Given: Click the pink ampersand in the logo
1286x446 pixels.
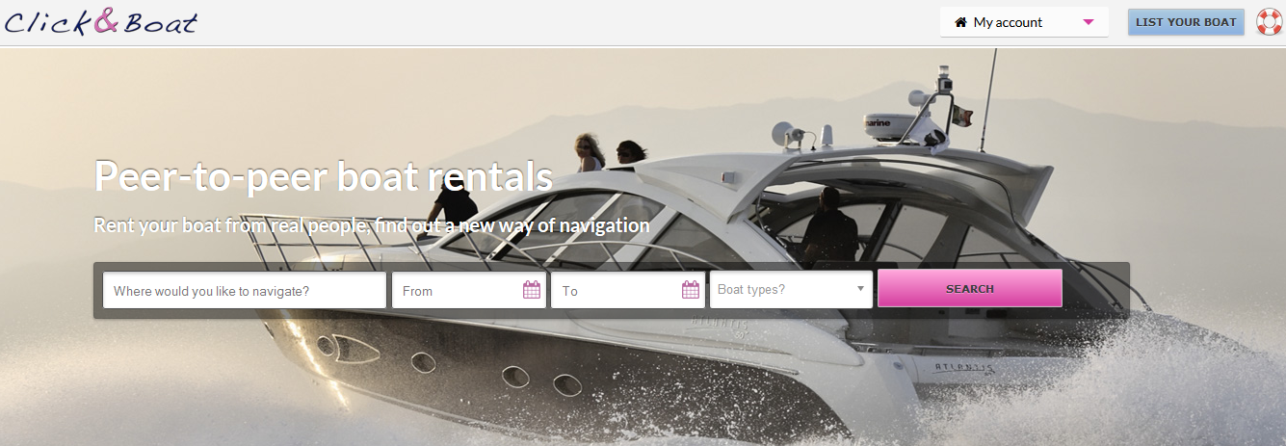Looking at the screenshot, I should pyautogui.click(x=105, y=21).
